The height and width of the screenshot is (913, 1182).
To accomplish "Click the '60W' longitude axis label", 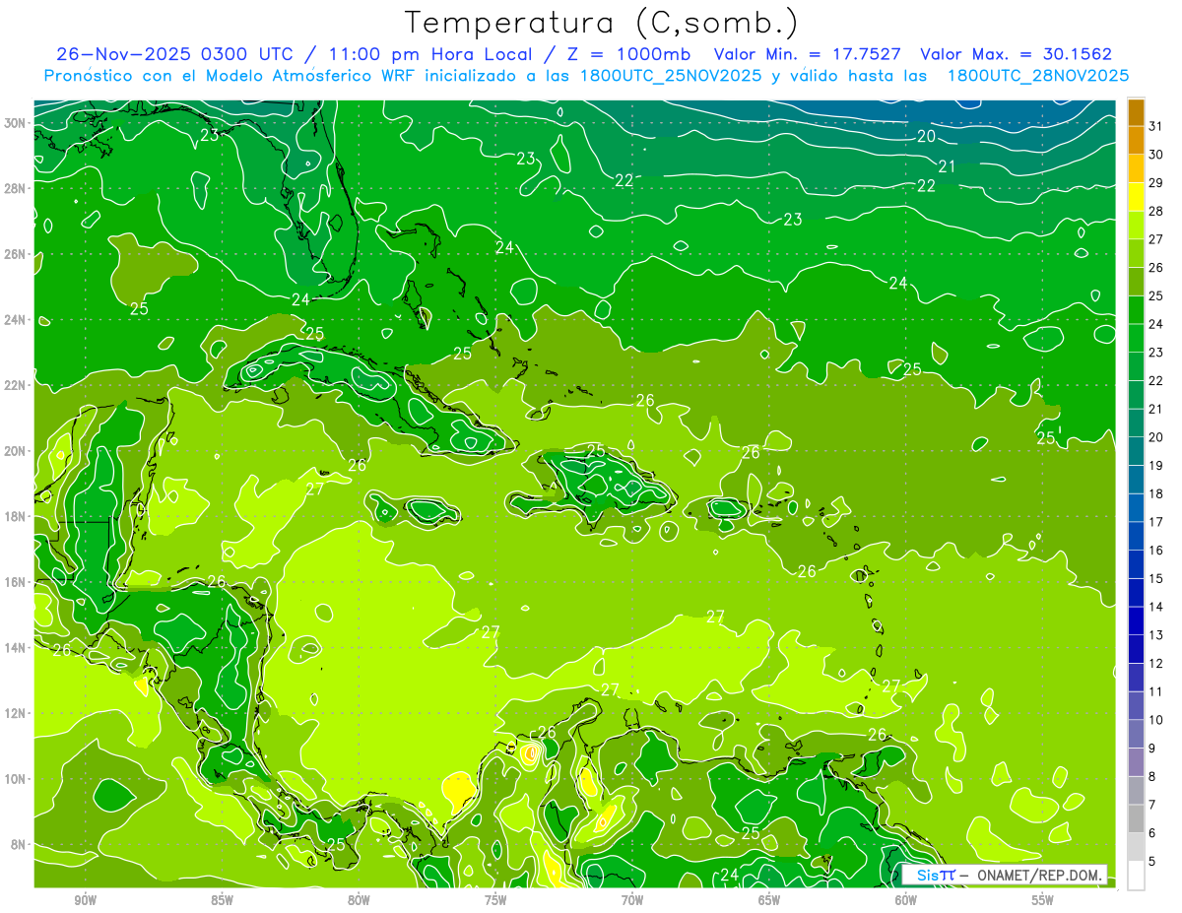I will 906,900.
